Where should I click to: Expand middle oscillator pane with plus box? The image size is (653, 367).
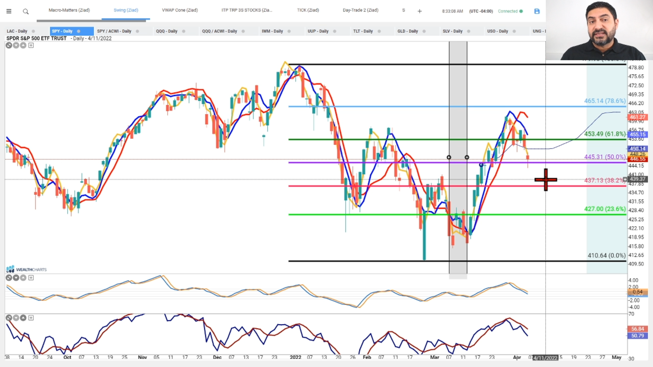31,278
